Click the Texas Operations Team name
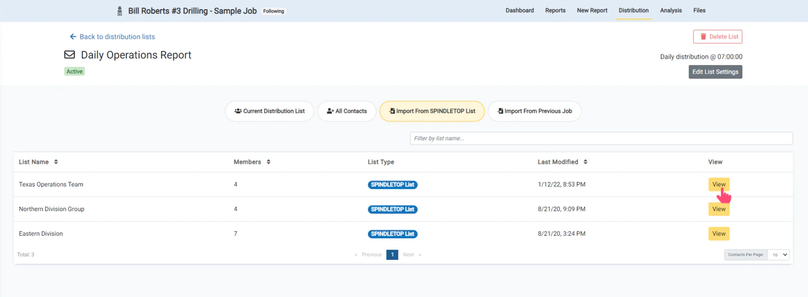This screenshot has height=297, width=808. coord(51,185)
